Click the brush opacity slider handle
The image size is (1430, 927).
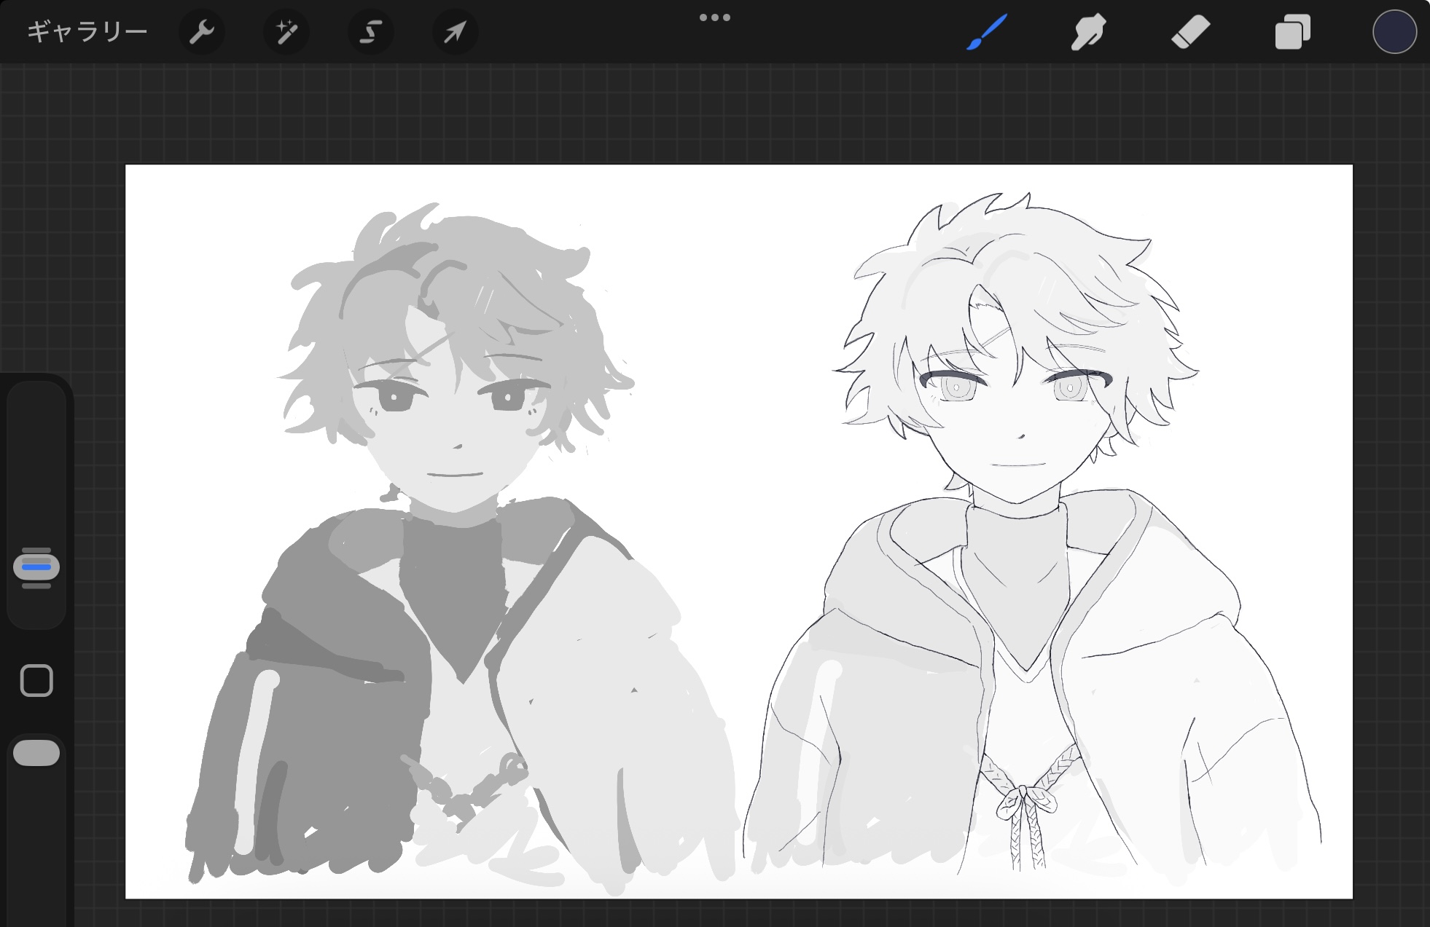(x=36, y=753)
